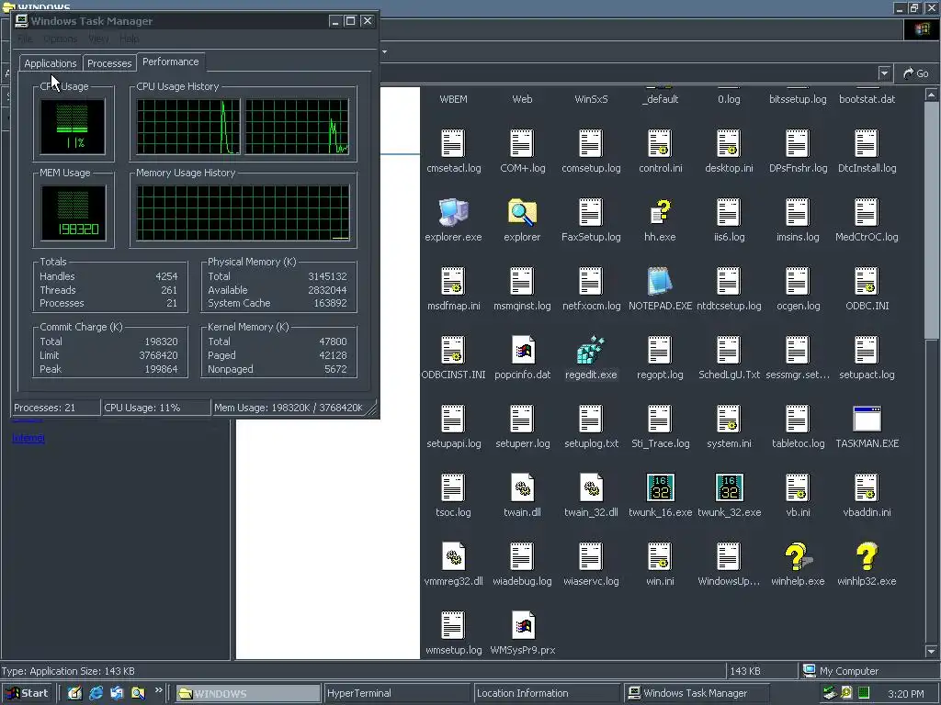Select the TASKMAN.EXE window icon
941x705 pixels.
[867, 419]
